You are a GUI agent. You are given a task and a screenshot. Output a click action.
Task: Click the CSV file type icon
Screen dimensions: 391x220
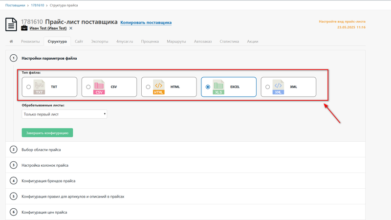tap(99, 87)
